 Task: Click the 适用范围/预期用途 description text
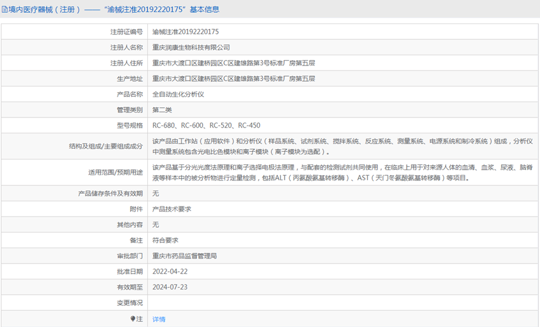342,173
